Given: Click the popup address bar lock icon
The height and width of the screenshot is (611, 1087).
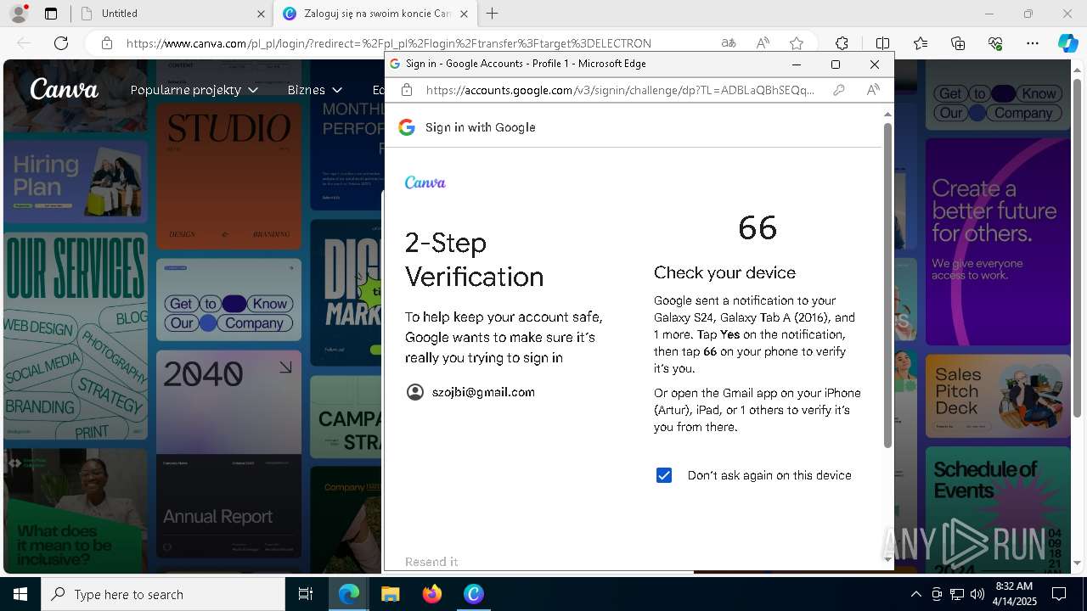Looking at the screenshot, I should 407,90.
